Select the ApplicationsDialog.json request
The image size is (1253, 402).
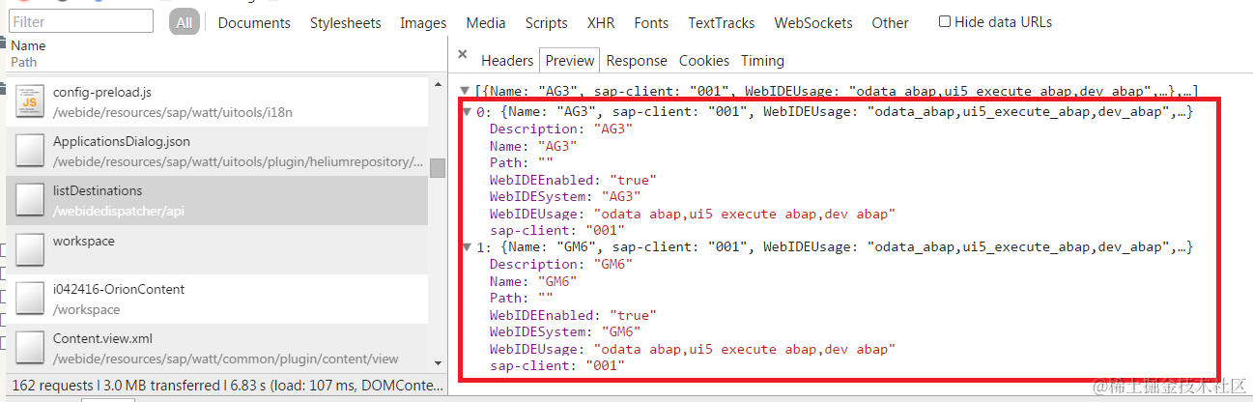[217, 151]
